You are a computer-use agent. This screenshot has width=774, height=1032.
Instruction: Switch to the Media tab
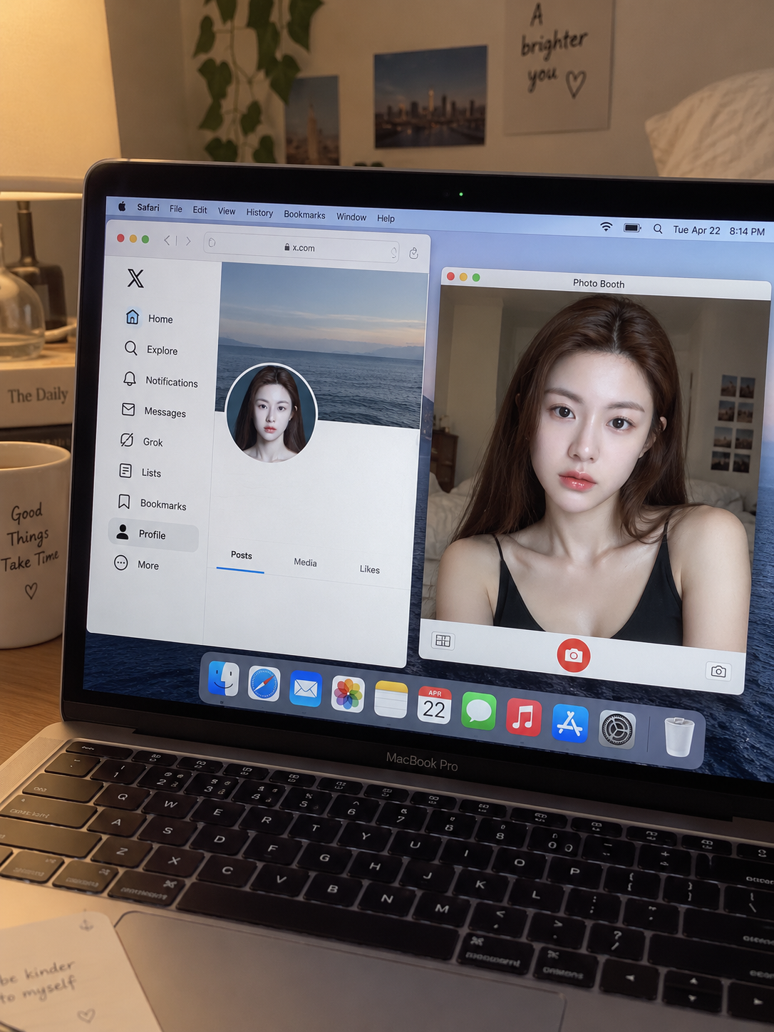[x=305, y=562]
